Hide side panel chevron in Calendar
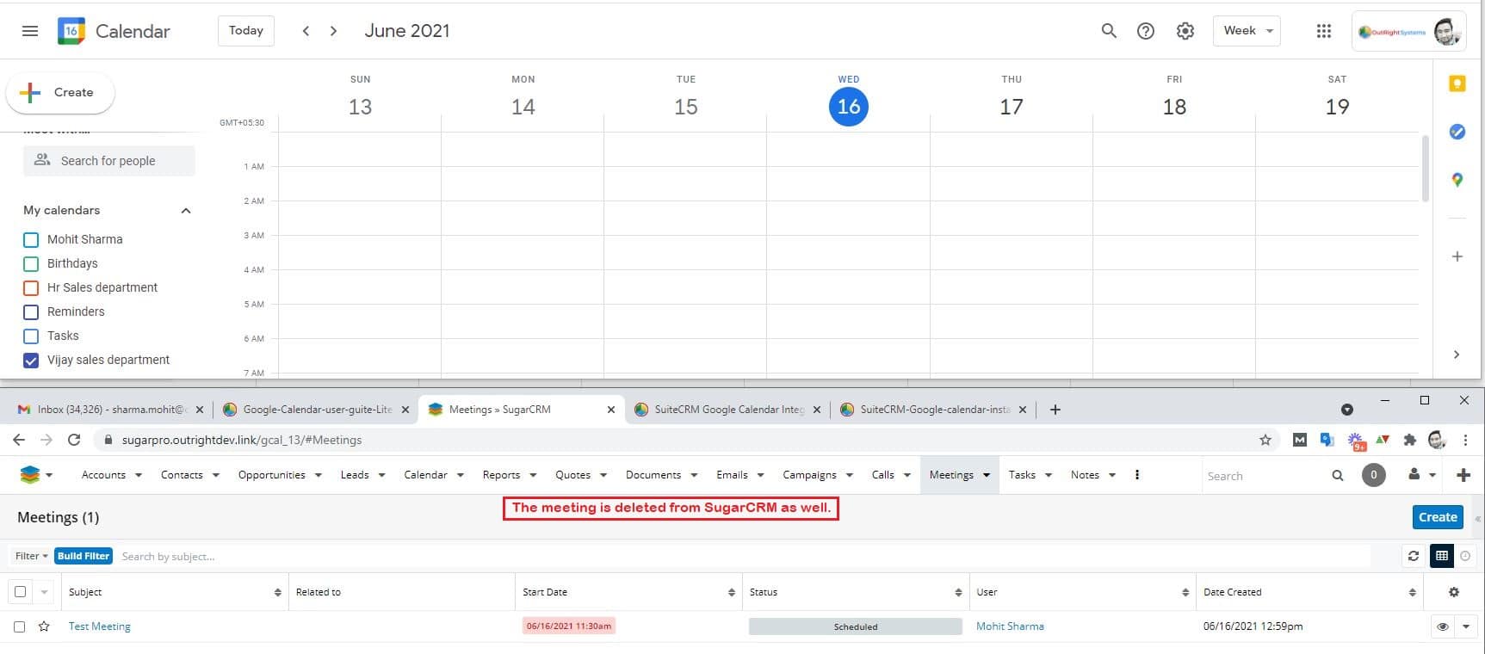Screen dimensions: 1485x654 (x=1457, y=355)
